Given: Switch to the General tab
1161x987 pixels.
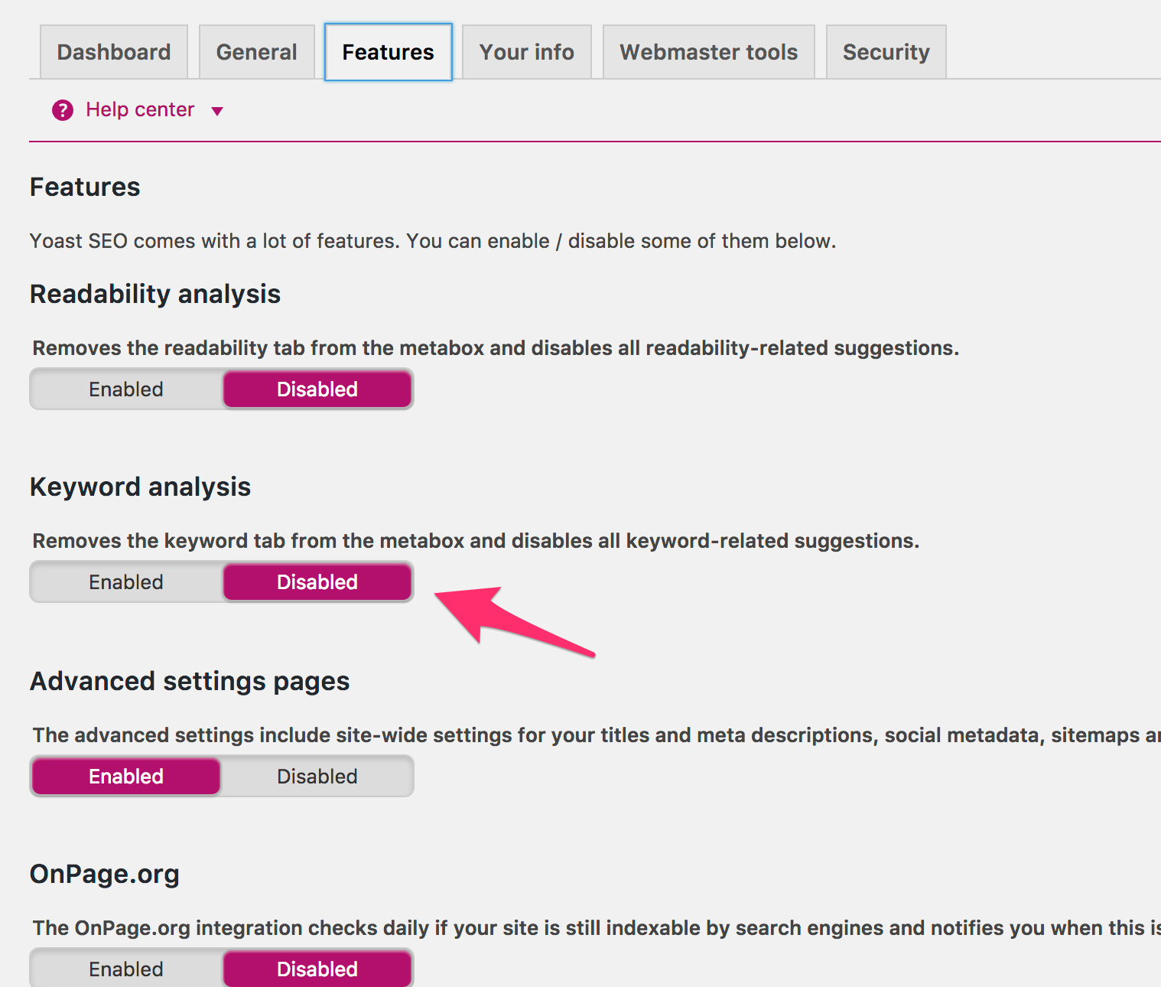Looking at the screenshot, I should (257, 52).
